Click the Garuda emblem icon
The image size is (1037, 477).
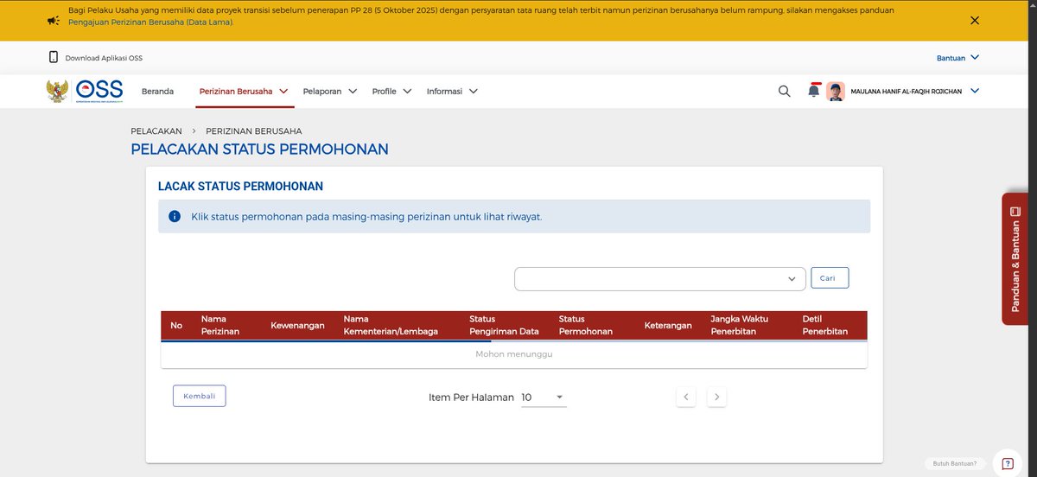[58, 91]
